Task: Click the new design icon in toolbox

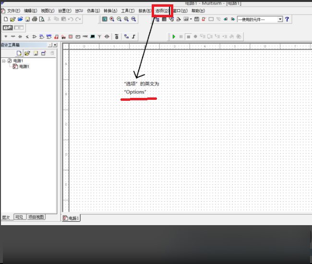Action: (19, 53)
